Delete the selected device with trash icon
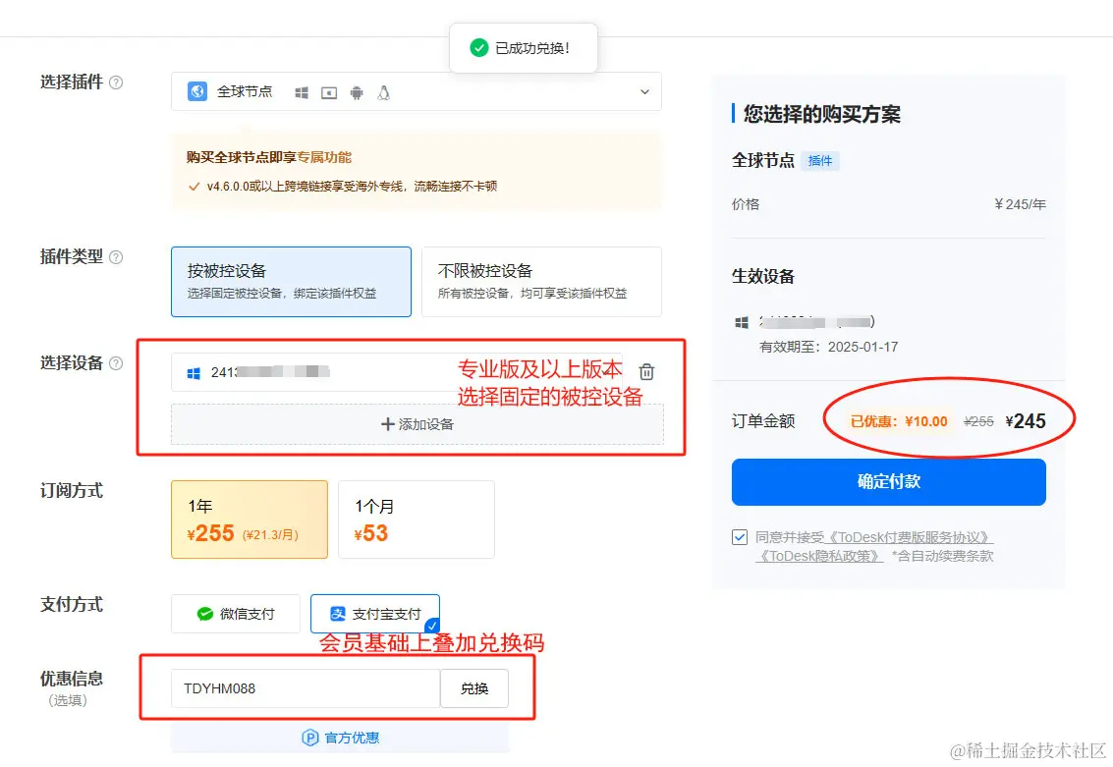The image size is (1113, 767). click(x=646, y=372)
